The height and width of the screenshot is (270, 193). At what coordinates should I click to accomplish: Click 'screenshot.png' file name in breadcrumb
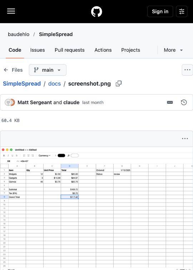coord(89,84)
